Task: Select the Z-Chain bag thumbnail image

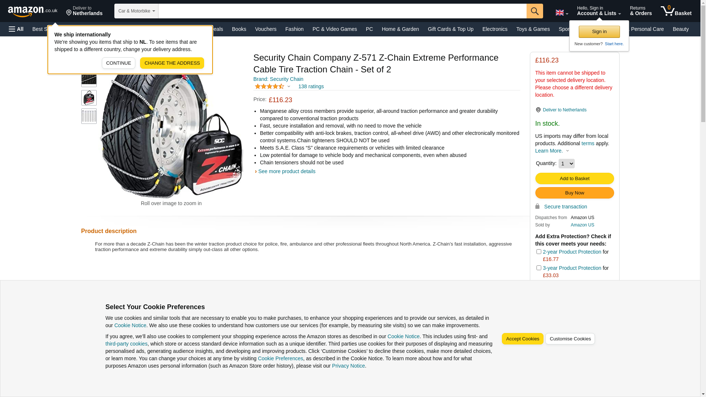Action: point(89,98)
